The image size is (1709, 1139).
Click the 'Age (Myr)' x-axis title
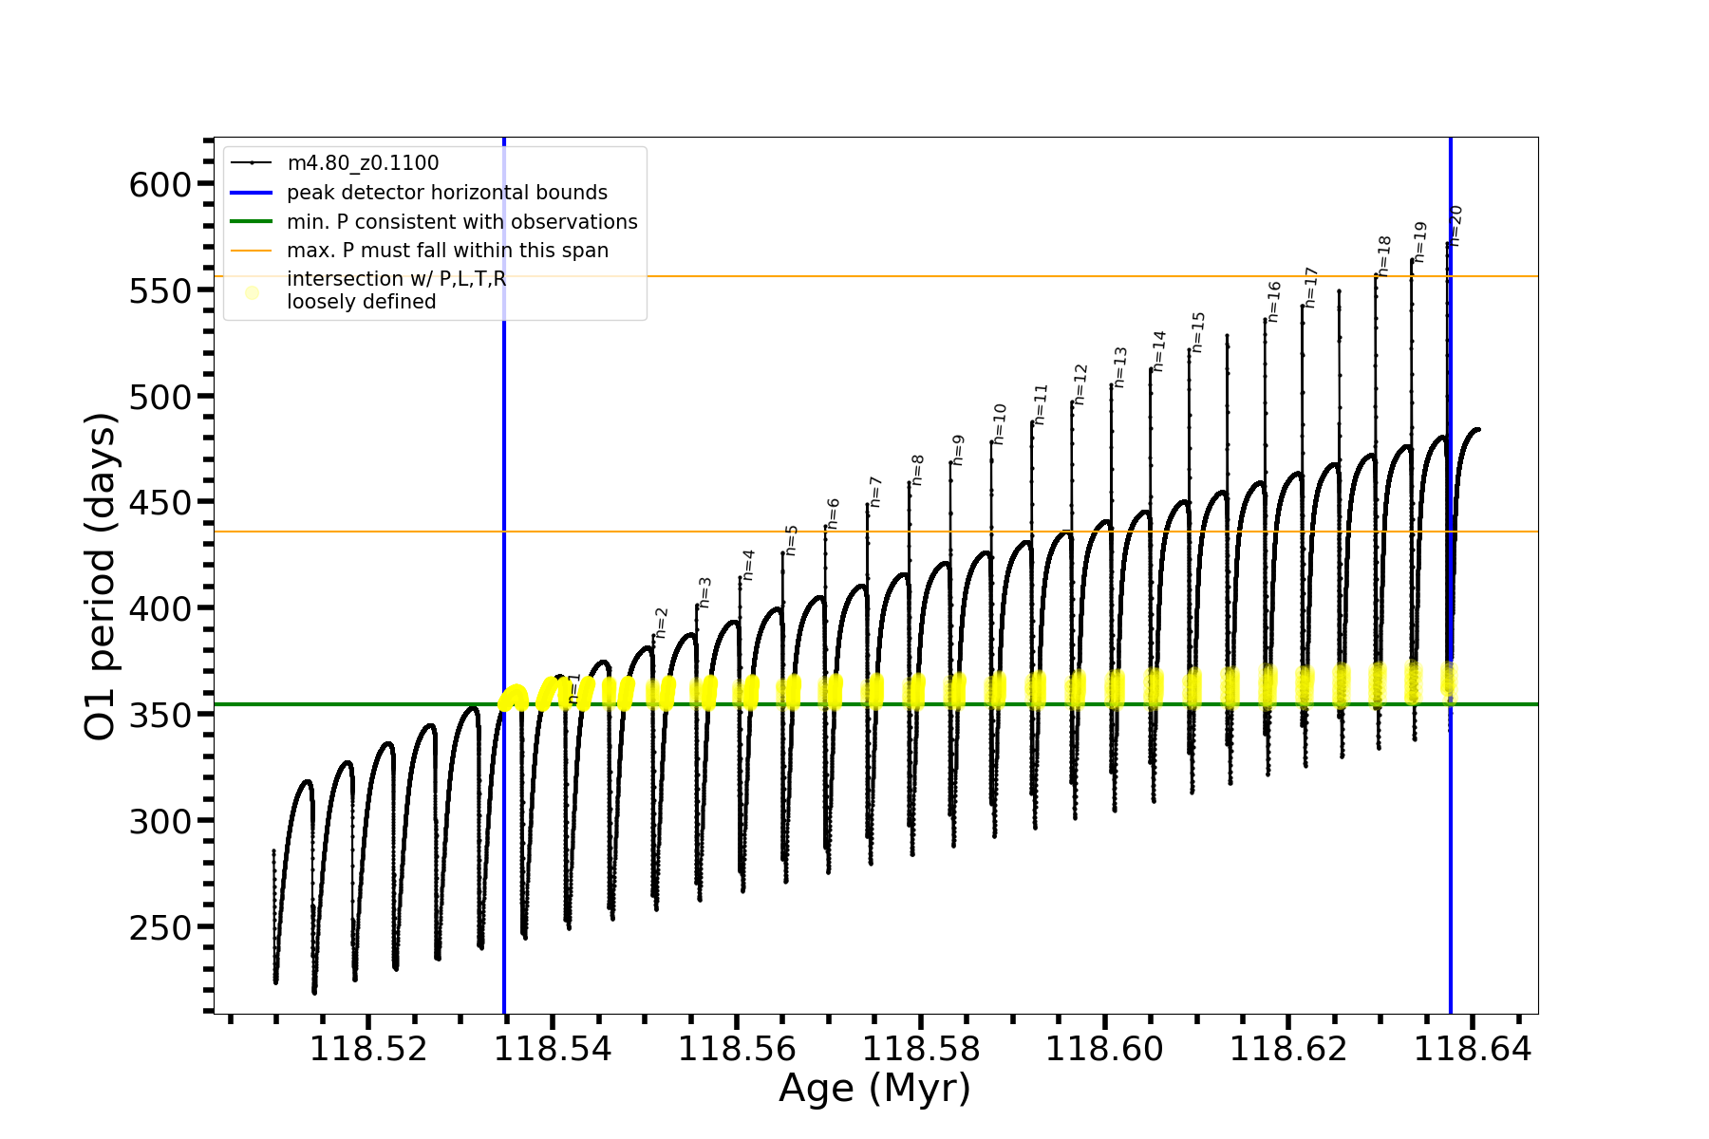pos(874,1088)
